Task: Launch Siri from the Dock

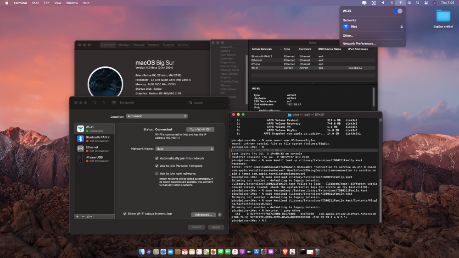Action: [149, 252]
